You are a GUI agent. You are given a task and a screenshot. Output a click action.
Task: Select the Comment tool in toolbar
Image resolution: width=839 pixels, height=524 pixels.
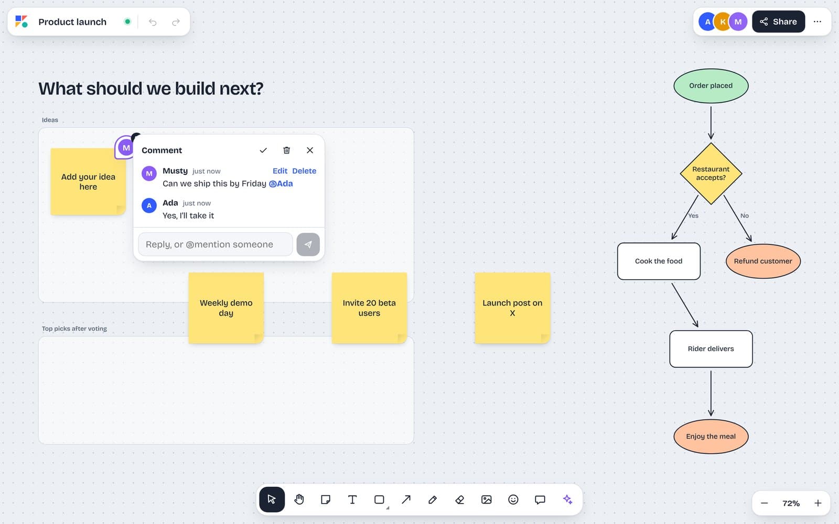tap(540, 499)
